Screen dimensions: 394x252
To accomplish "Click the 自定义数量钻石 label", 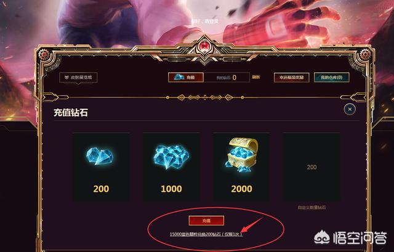I will [312, 207].
